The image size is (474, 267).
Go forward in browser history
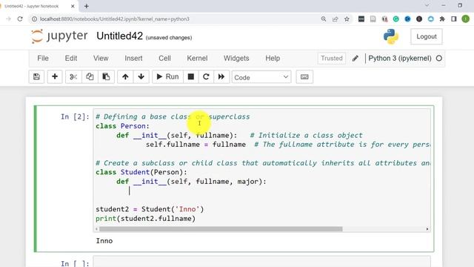click(x=8, y=19)
